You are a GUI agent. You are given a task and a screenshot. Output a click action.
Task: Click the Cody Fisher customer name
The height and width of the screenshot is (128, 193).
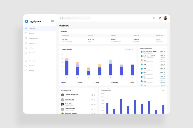(x=69, y=104)
